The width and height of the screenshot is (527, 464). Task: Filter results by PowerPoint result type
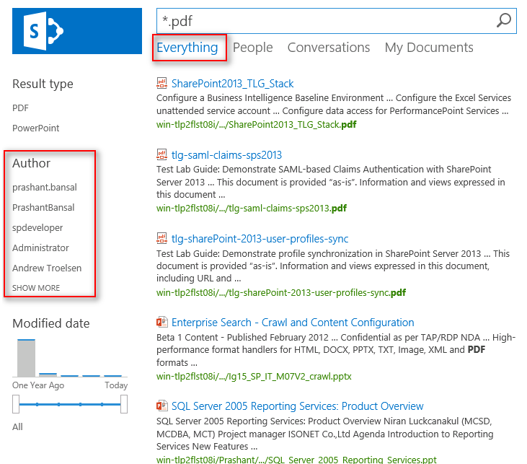click(x=35, y=128)
